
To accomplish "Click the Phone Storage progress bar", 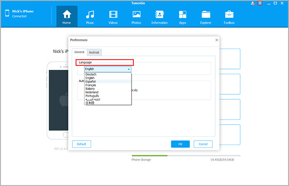I will (x=186, y=156).
